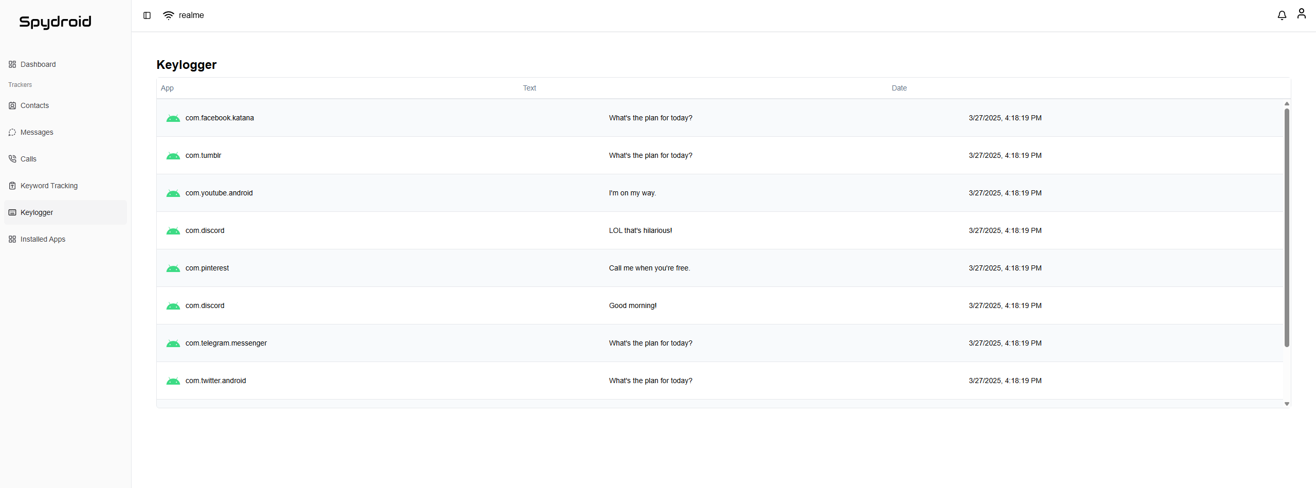Click the table vertical scrollbar thumb

pyautogui.click(x=1287, y=227)
